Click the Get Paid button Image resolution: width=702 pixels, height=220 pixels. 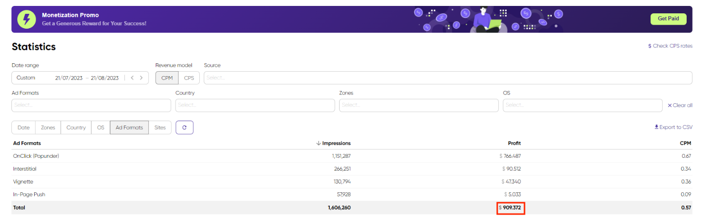pos(668,19)
